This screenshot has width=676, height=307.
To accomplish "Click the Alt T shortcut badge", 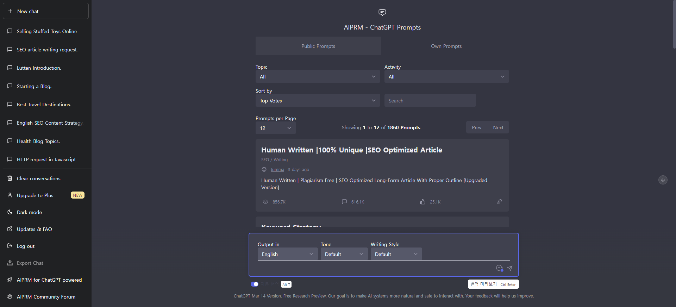I will 286,284.
